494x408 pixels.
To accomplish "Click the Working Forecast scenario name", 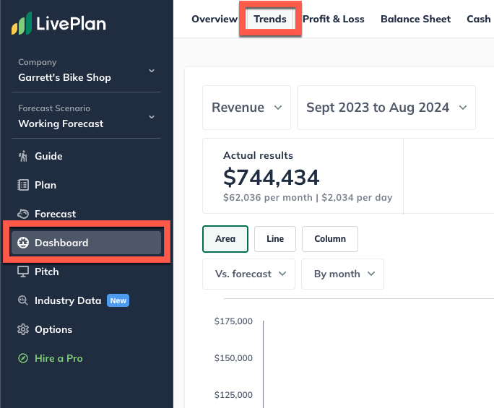I will pos(61,123).
